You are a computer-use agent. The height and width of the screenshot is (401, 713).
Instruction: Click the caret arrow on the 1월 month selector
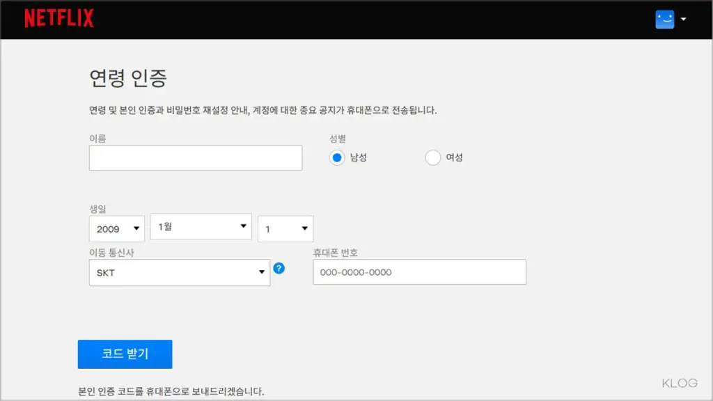click(x=244, y=226)
